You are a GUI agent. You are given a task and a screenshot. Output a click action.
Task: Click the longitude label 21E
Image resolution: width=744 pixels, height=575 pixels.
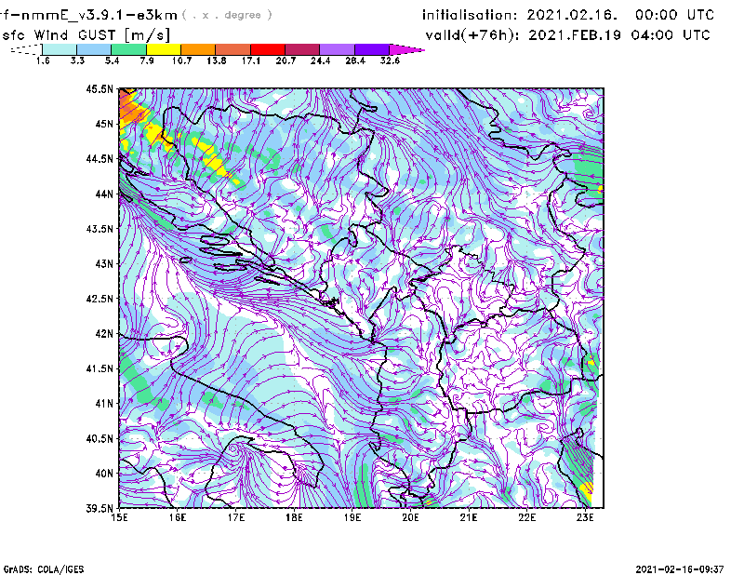(x=469, y=517)
